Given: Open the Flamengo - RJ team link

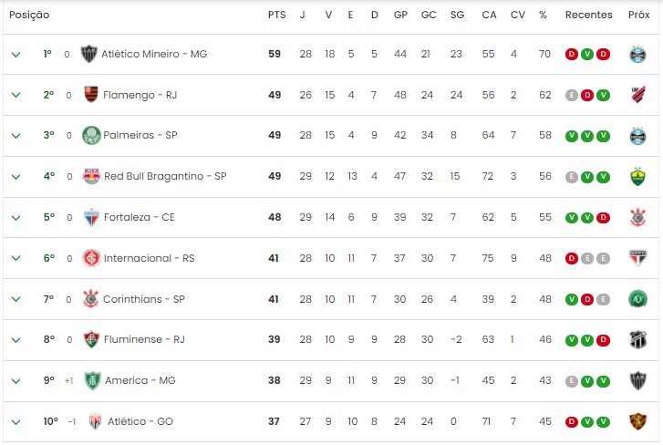Looking at the screenshot, I should [140, 95].
